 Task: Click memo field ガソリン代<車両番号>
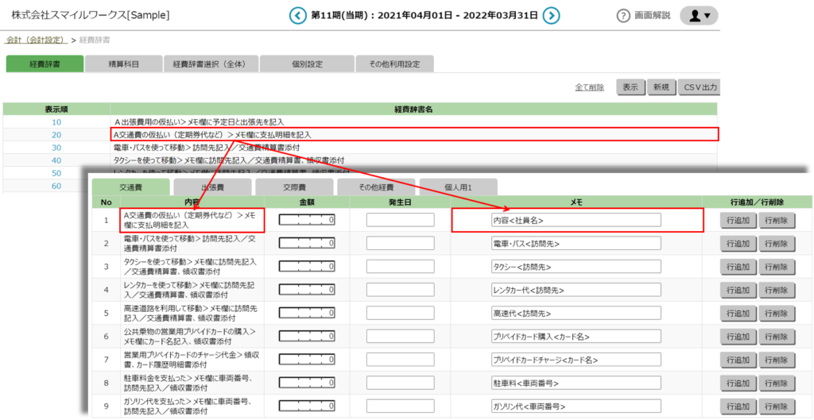click(576, 406)
